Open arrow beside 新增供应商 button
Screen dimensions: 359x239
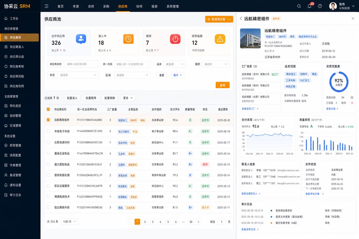click(x=230, y=19)
